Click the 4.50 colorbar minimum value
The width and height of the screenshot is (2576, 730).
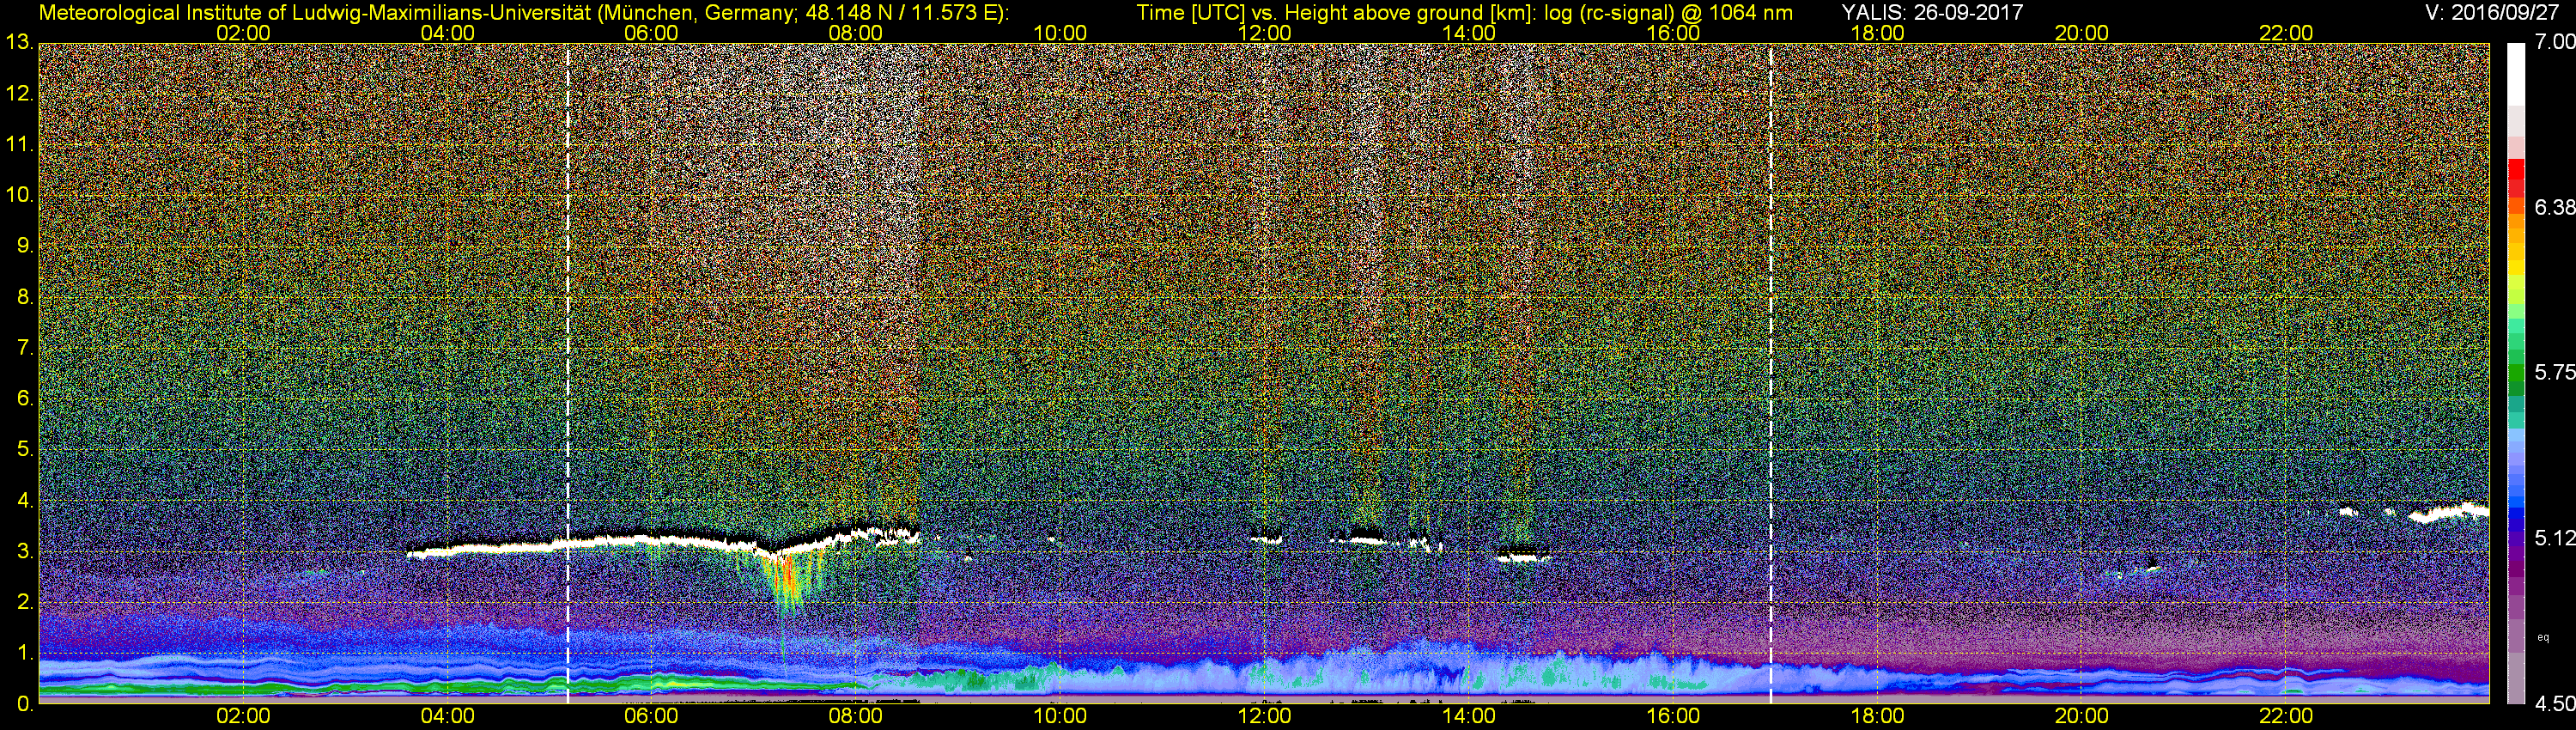pyautogui.click(x=2555, y=704)
